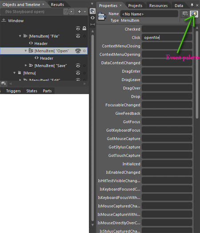Toggle lock-all padlock icon in column header

click(x=84, y=28)
